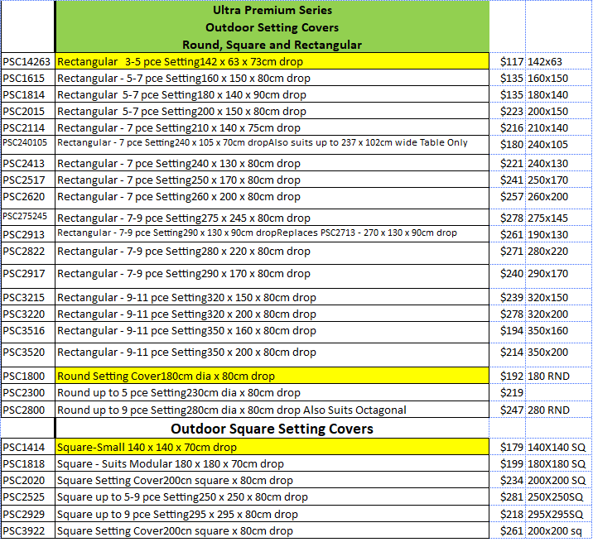Select the 350x160 size cell
This screenshot has width=593, height=542.
coord(558,330)
